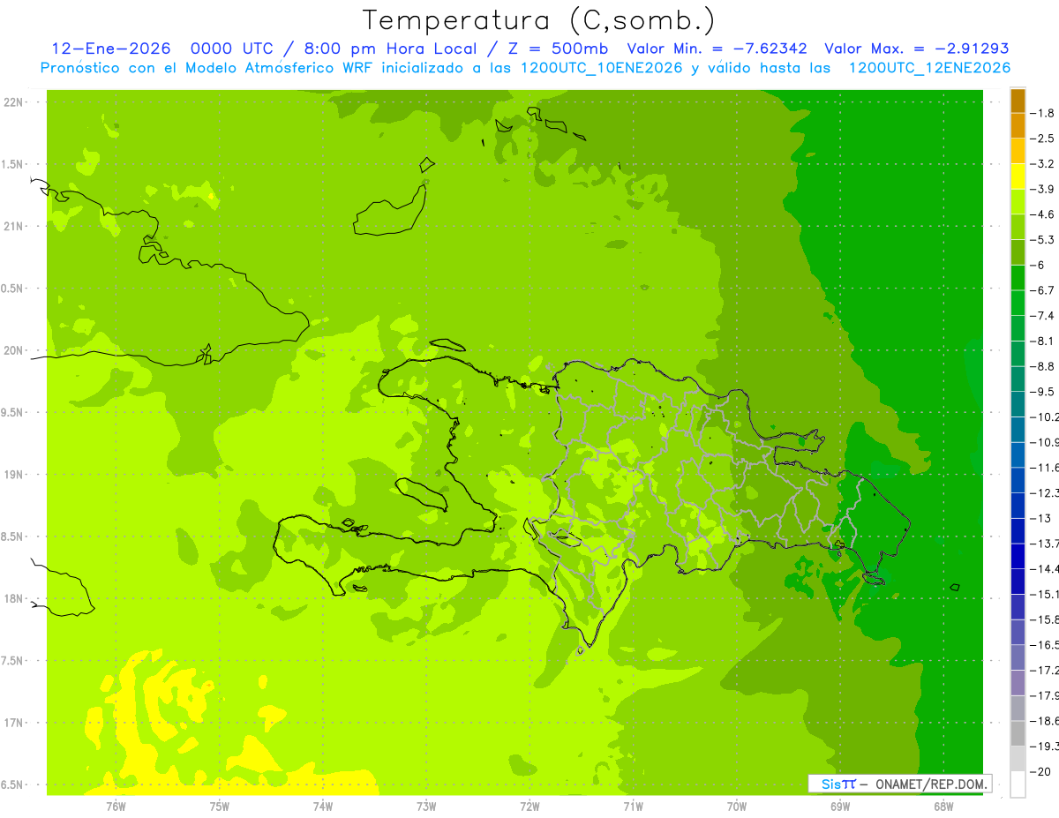Click the "22N" latitude label
The width and height of the screenshot is (1059, 818).
click(14, 102)
